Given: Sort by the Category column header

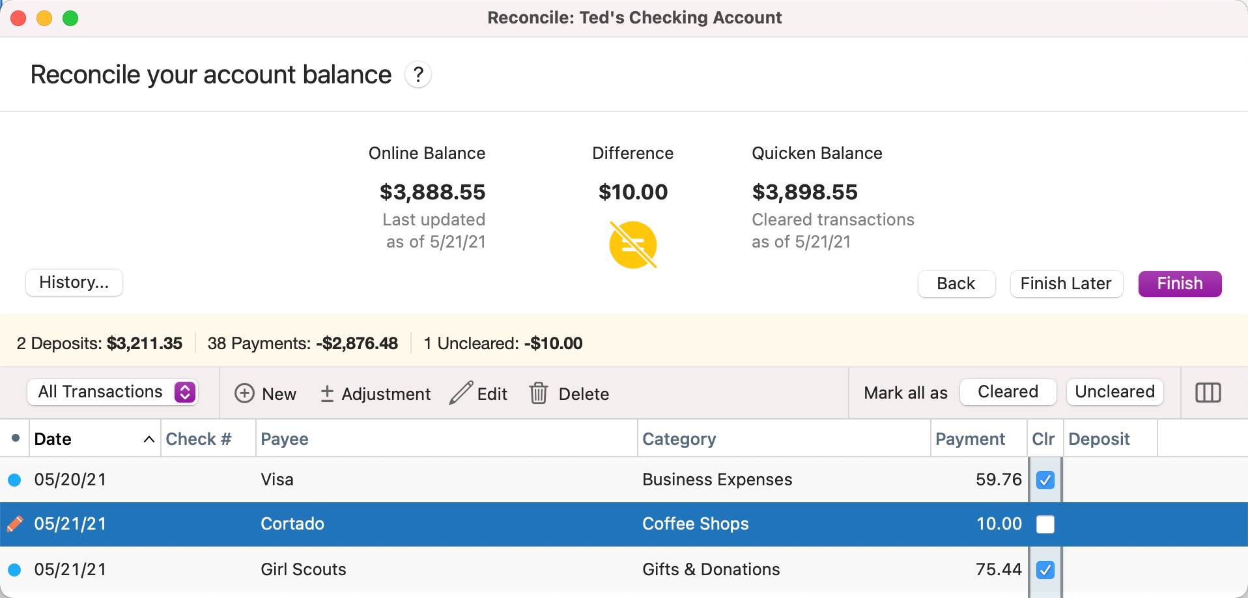Looking at the screenshot, I should click(x=679, y=439).
